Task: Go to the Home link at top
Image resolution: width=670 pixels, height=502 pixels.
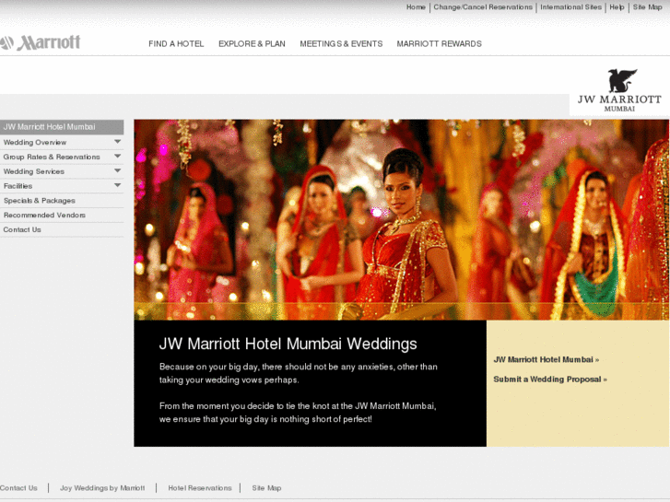Action: pos(416,7)
